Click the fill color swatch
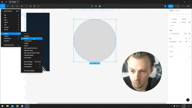This screenshot has width=192, height=108. [x=170, y=42]
